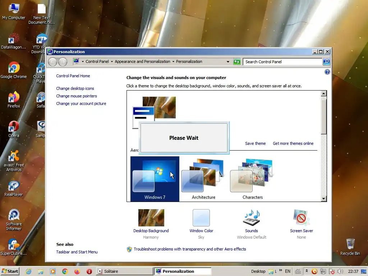The width and height of the screenshot is (368, 276).
Task: Click Control Panel breadcrumb
Action: point(97,61)
